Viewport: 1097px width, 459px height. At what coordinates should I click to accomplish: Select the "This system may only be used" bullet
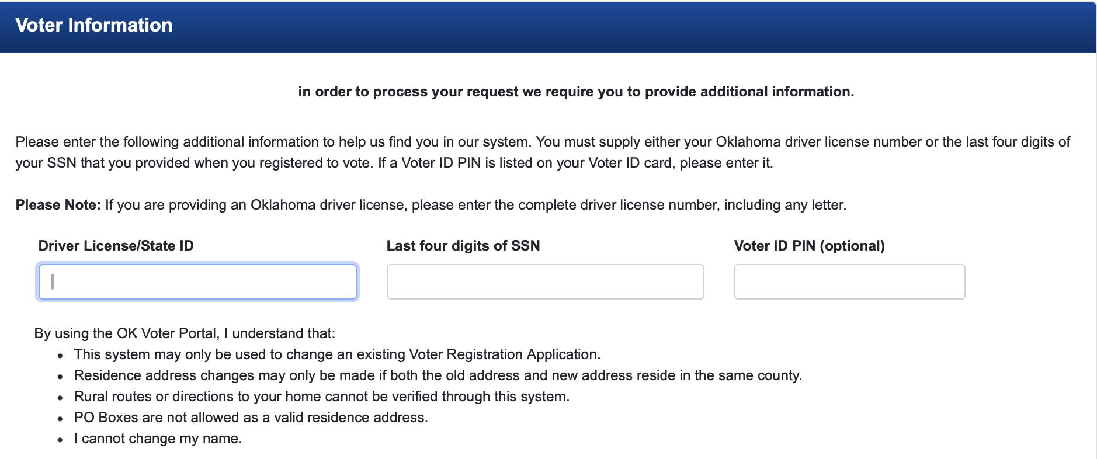tap(336, 354)
